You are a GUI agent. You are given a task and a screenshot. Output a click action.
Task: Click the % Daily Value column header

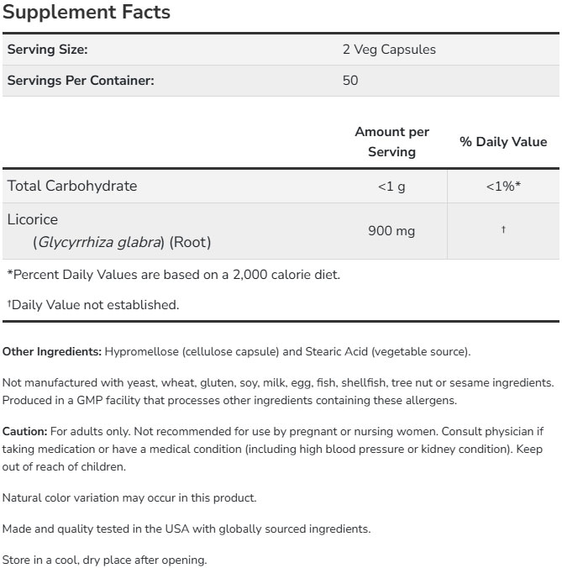click(503, 142)
